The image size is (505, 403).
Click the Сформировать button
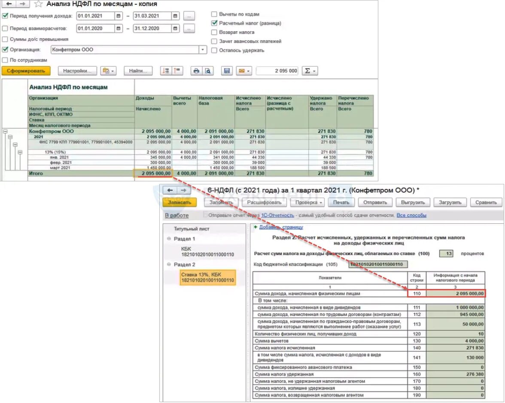pyautogui.click(x=26, y=71)
